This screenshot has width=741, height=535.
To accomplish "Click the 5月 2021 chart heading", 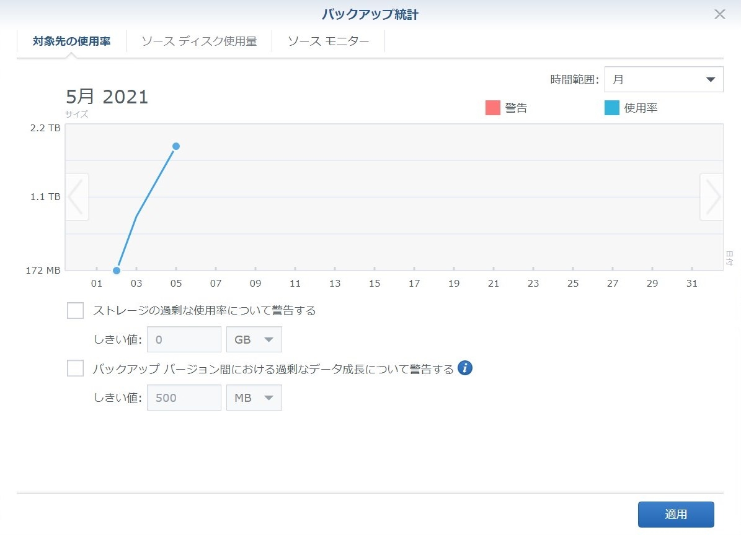I will click(x=107, y=97).
